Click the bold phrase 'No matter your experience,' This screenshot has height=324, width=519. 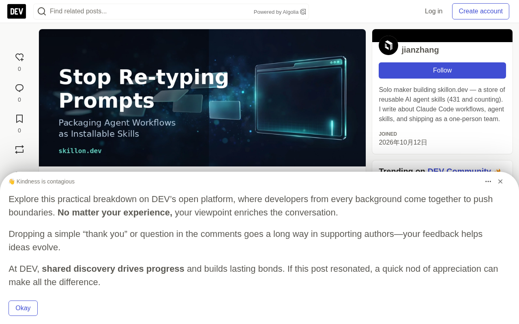pyautogui.click(x=115, y=213)
